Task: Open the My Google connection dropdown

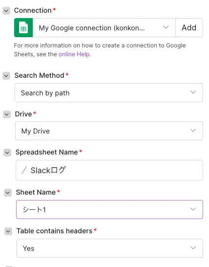Action: click(104, 27)
